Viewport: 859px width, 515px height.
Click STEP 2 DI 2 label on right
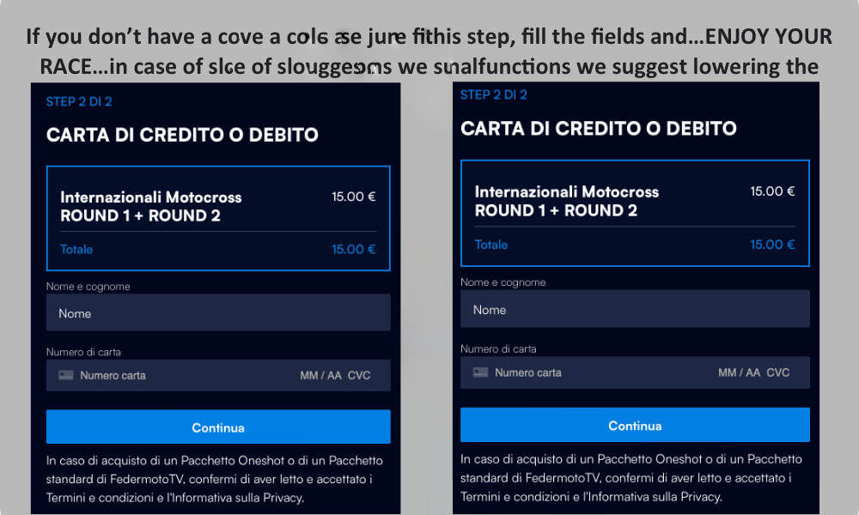pos(494,94)
